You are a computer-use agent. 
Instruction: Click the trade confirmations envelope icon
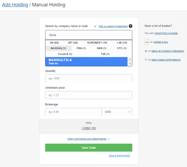tap(146, 60)
